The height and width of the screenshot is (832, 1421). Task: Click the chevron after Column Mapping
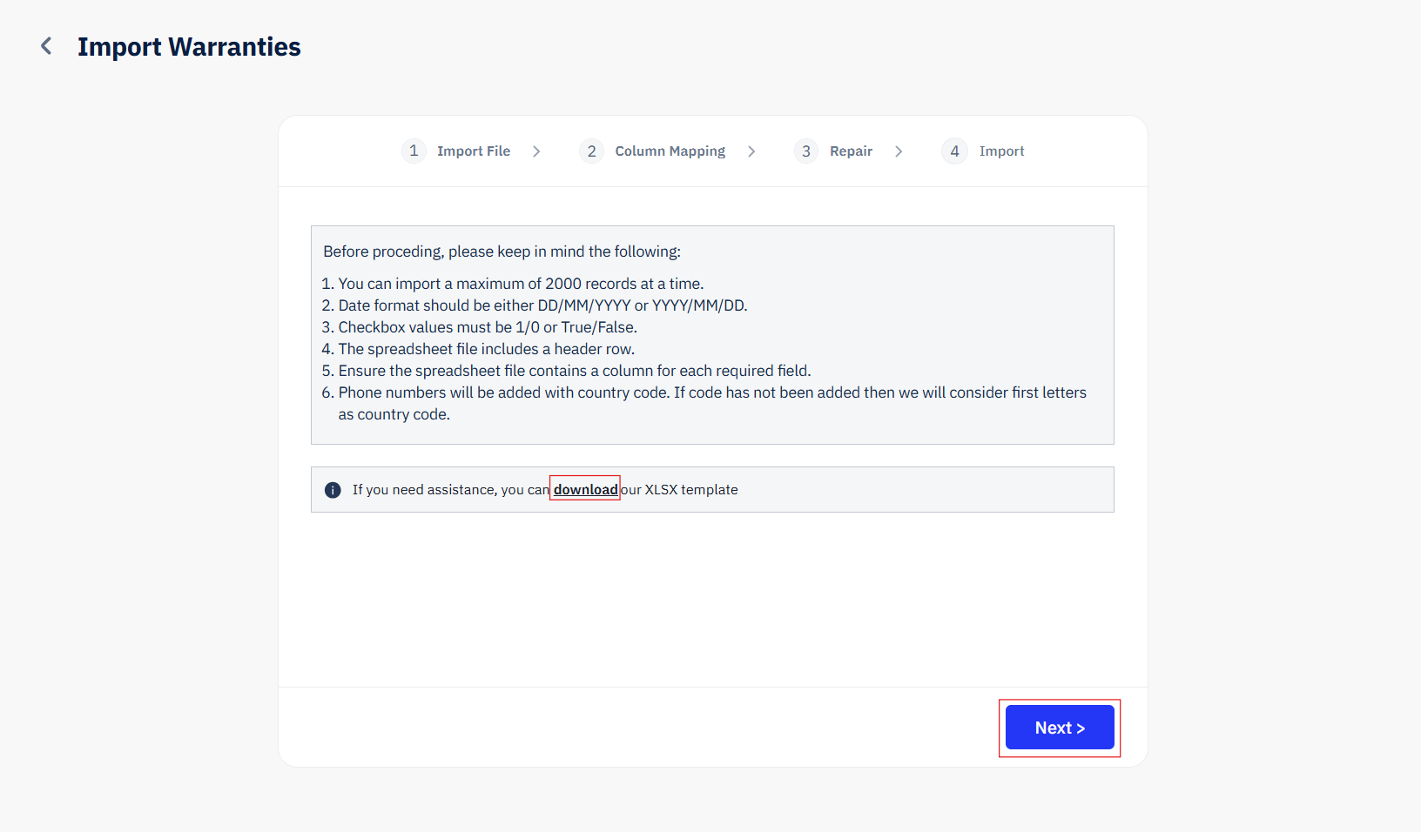point(751,151)
